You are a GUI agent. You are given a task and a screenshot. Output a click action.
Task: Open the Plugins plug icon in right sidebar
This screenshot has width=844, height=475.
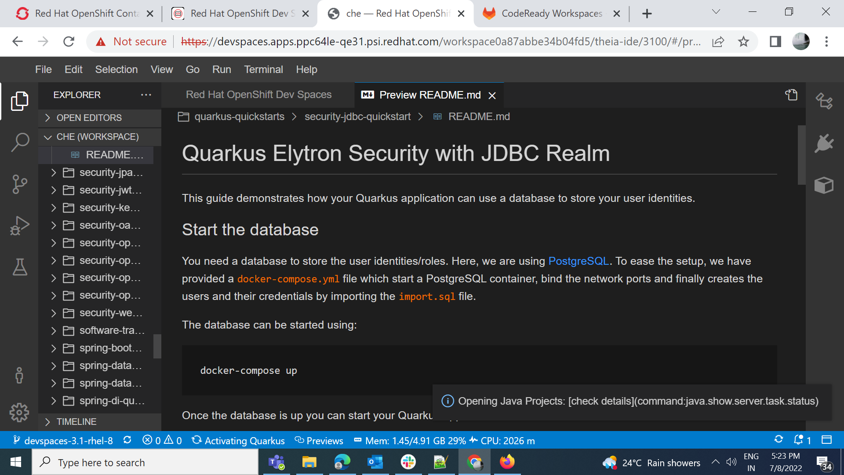click(x=824, y=143)
